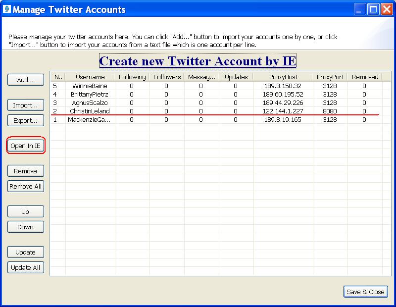The image size is (396, 307).
Task: Click the Add... button
Action: 26,80
